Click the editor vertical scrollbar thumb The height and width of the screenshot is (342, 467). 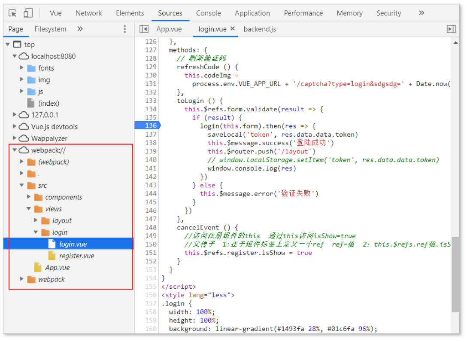click(x=455, y=275)
